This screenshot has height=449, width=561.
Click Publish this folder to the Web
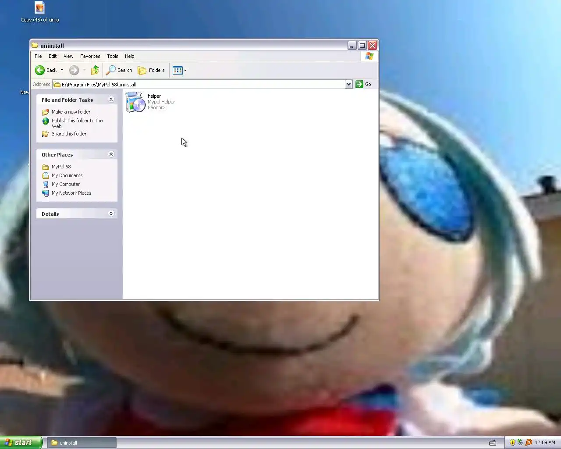[77, 123]
